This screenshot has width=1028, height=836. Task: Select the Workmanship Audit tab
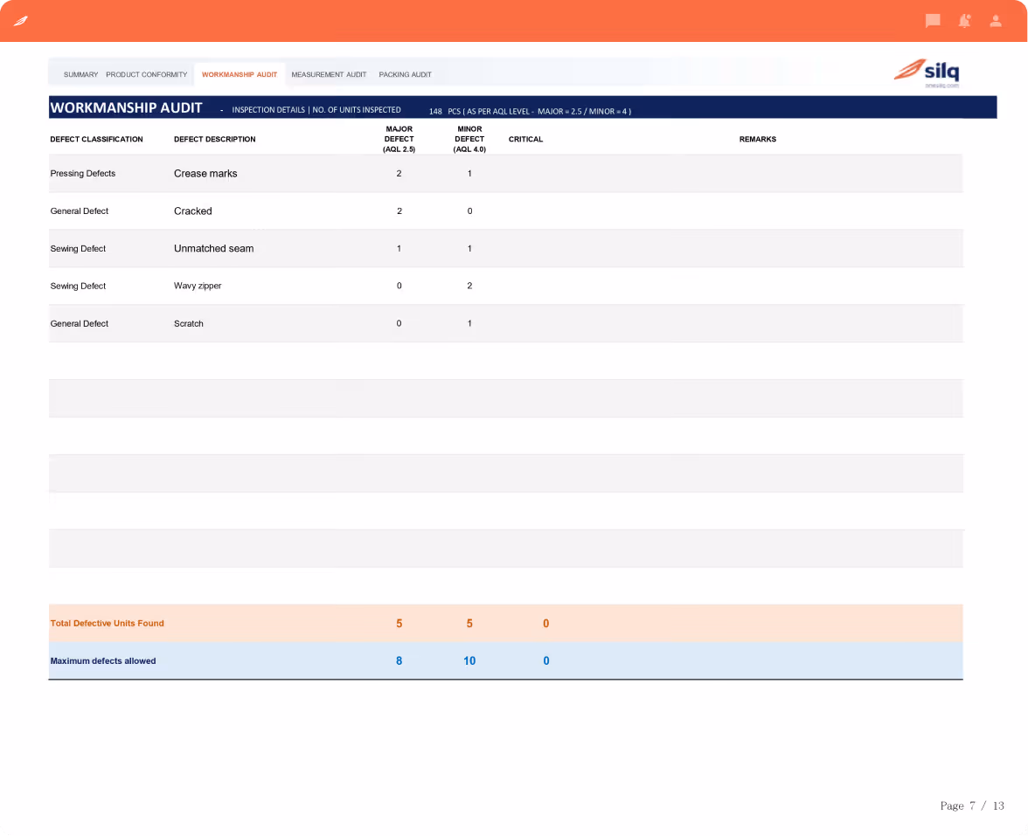pyautogui.click(x=240, y=75)
